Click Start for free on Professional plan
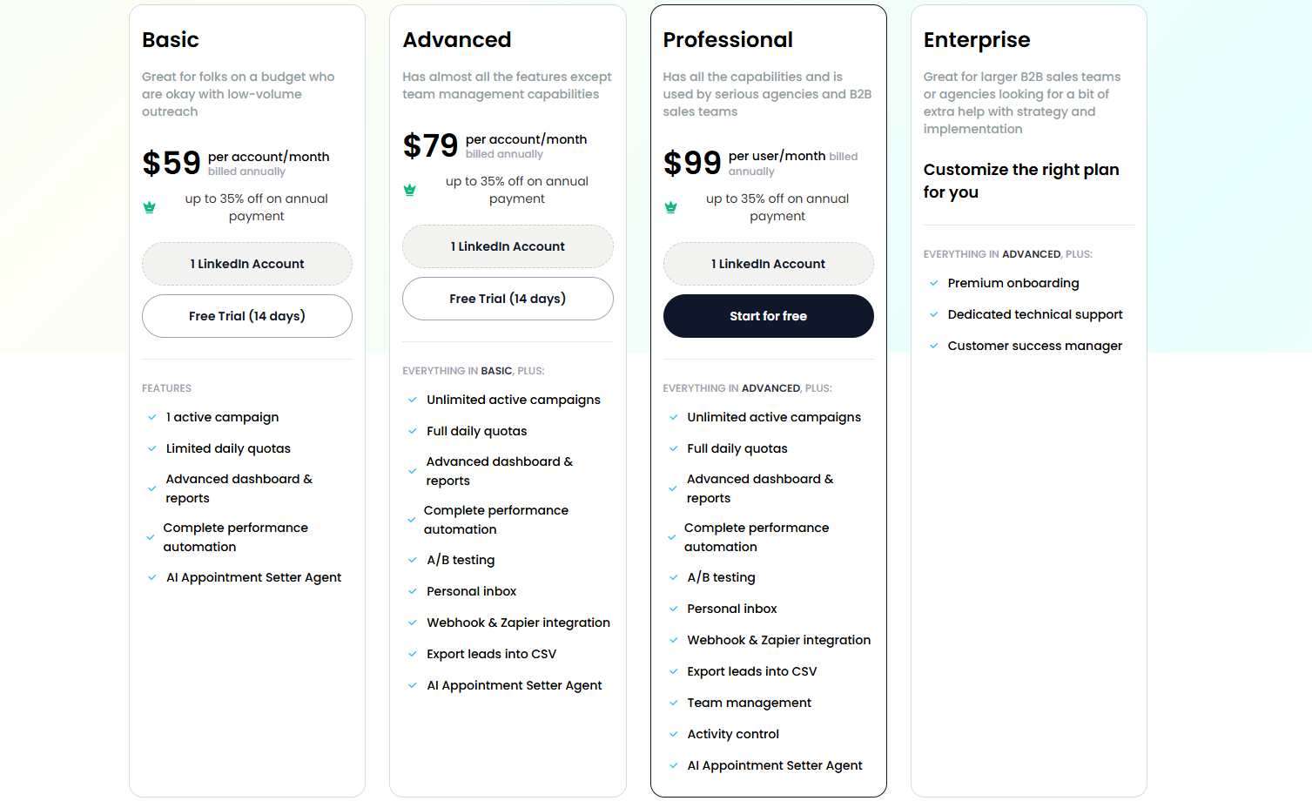The image size is (1312, 801). pos(768,316)
